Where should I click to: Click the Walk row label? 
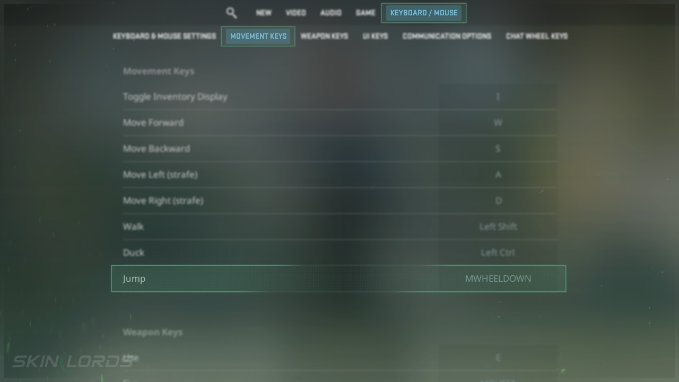133,227
